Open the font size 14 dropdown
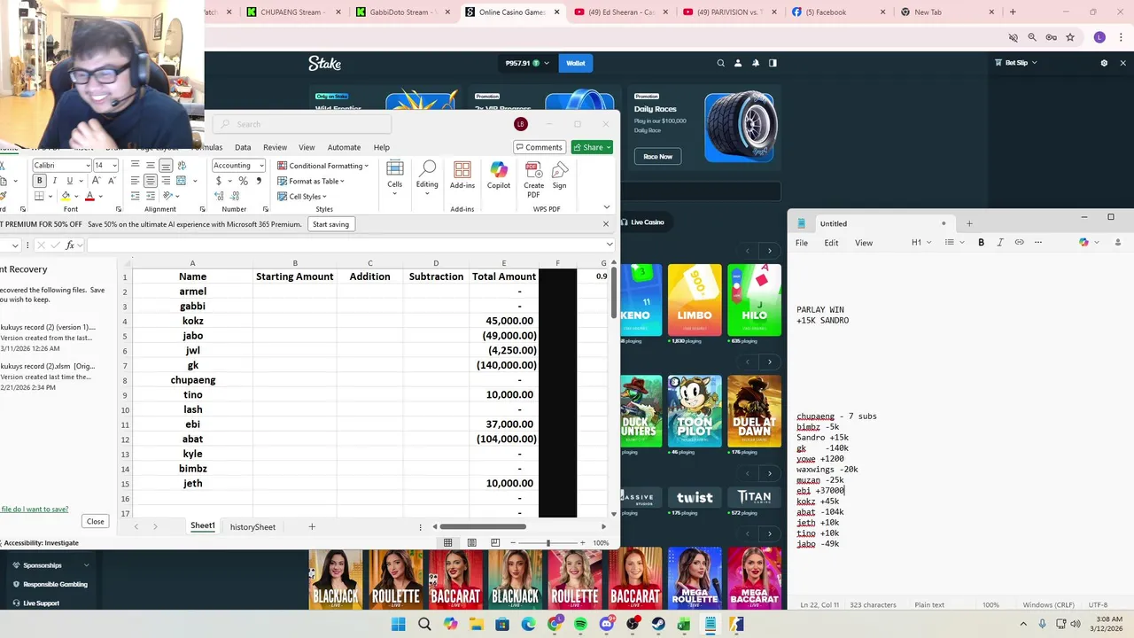Viewport: 1134px width, 638px height. click(x=113, y=166)
